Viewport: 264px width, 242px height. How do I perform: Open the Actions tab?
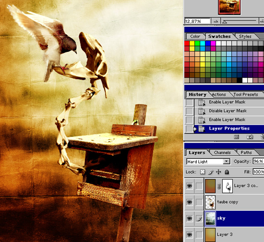pos(219,95)
